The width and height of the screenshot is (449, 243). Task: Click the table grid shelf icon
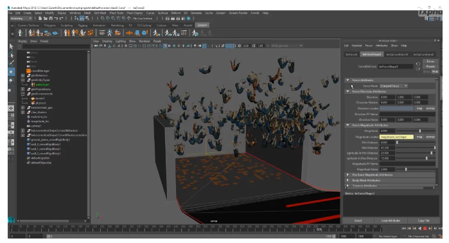(x=184, y=33)
